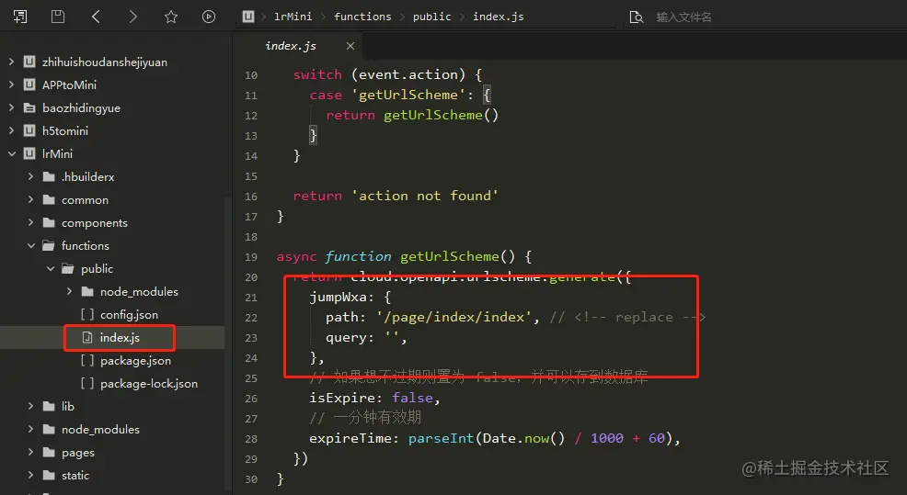Click the save file toolbar icon
The width and height of the screenshot is (907, 495).
[58, 17]
